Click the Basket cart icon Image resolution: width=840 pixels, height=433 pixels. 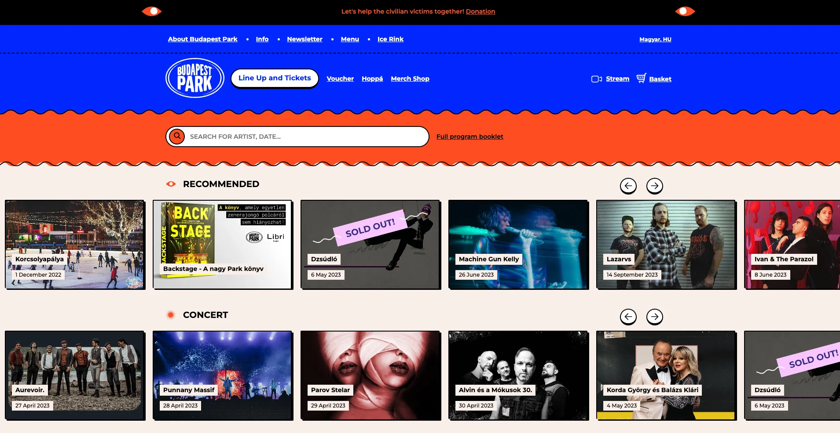(x=641, y=78)
